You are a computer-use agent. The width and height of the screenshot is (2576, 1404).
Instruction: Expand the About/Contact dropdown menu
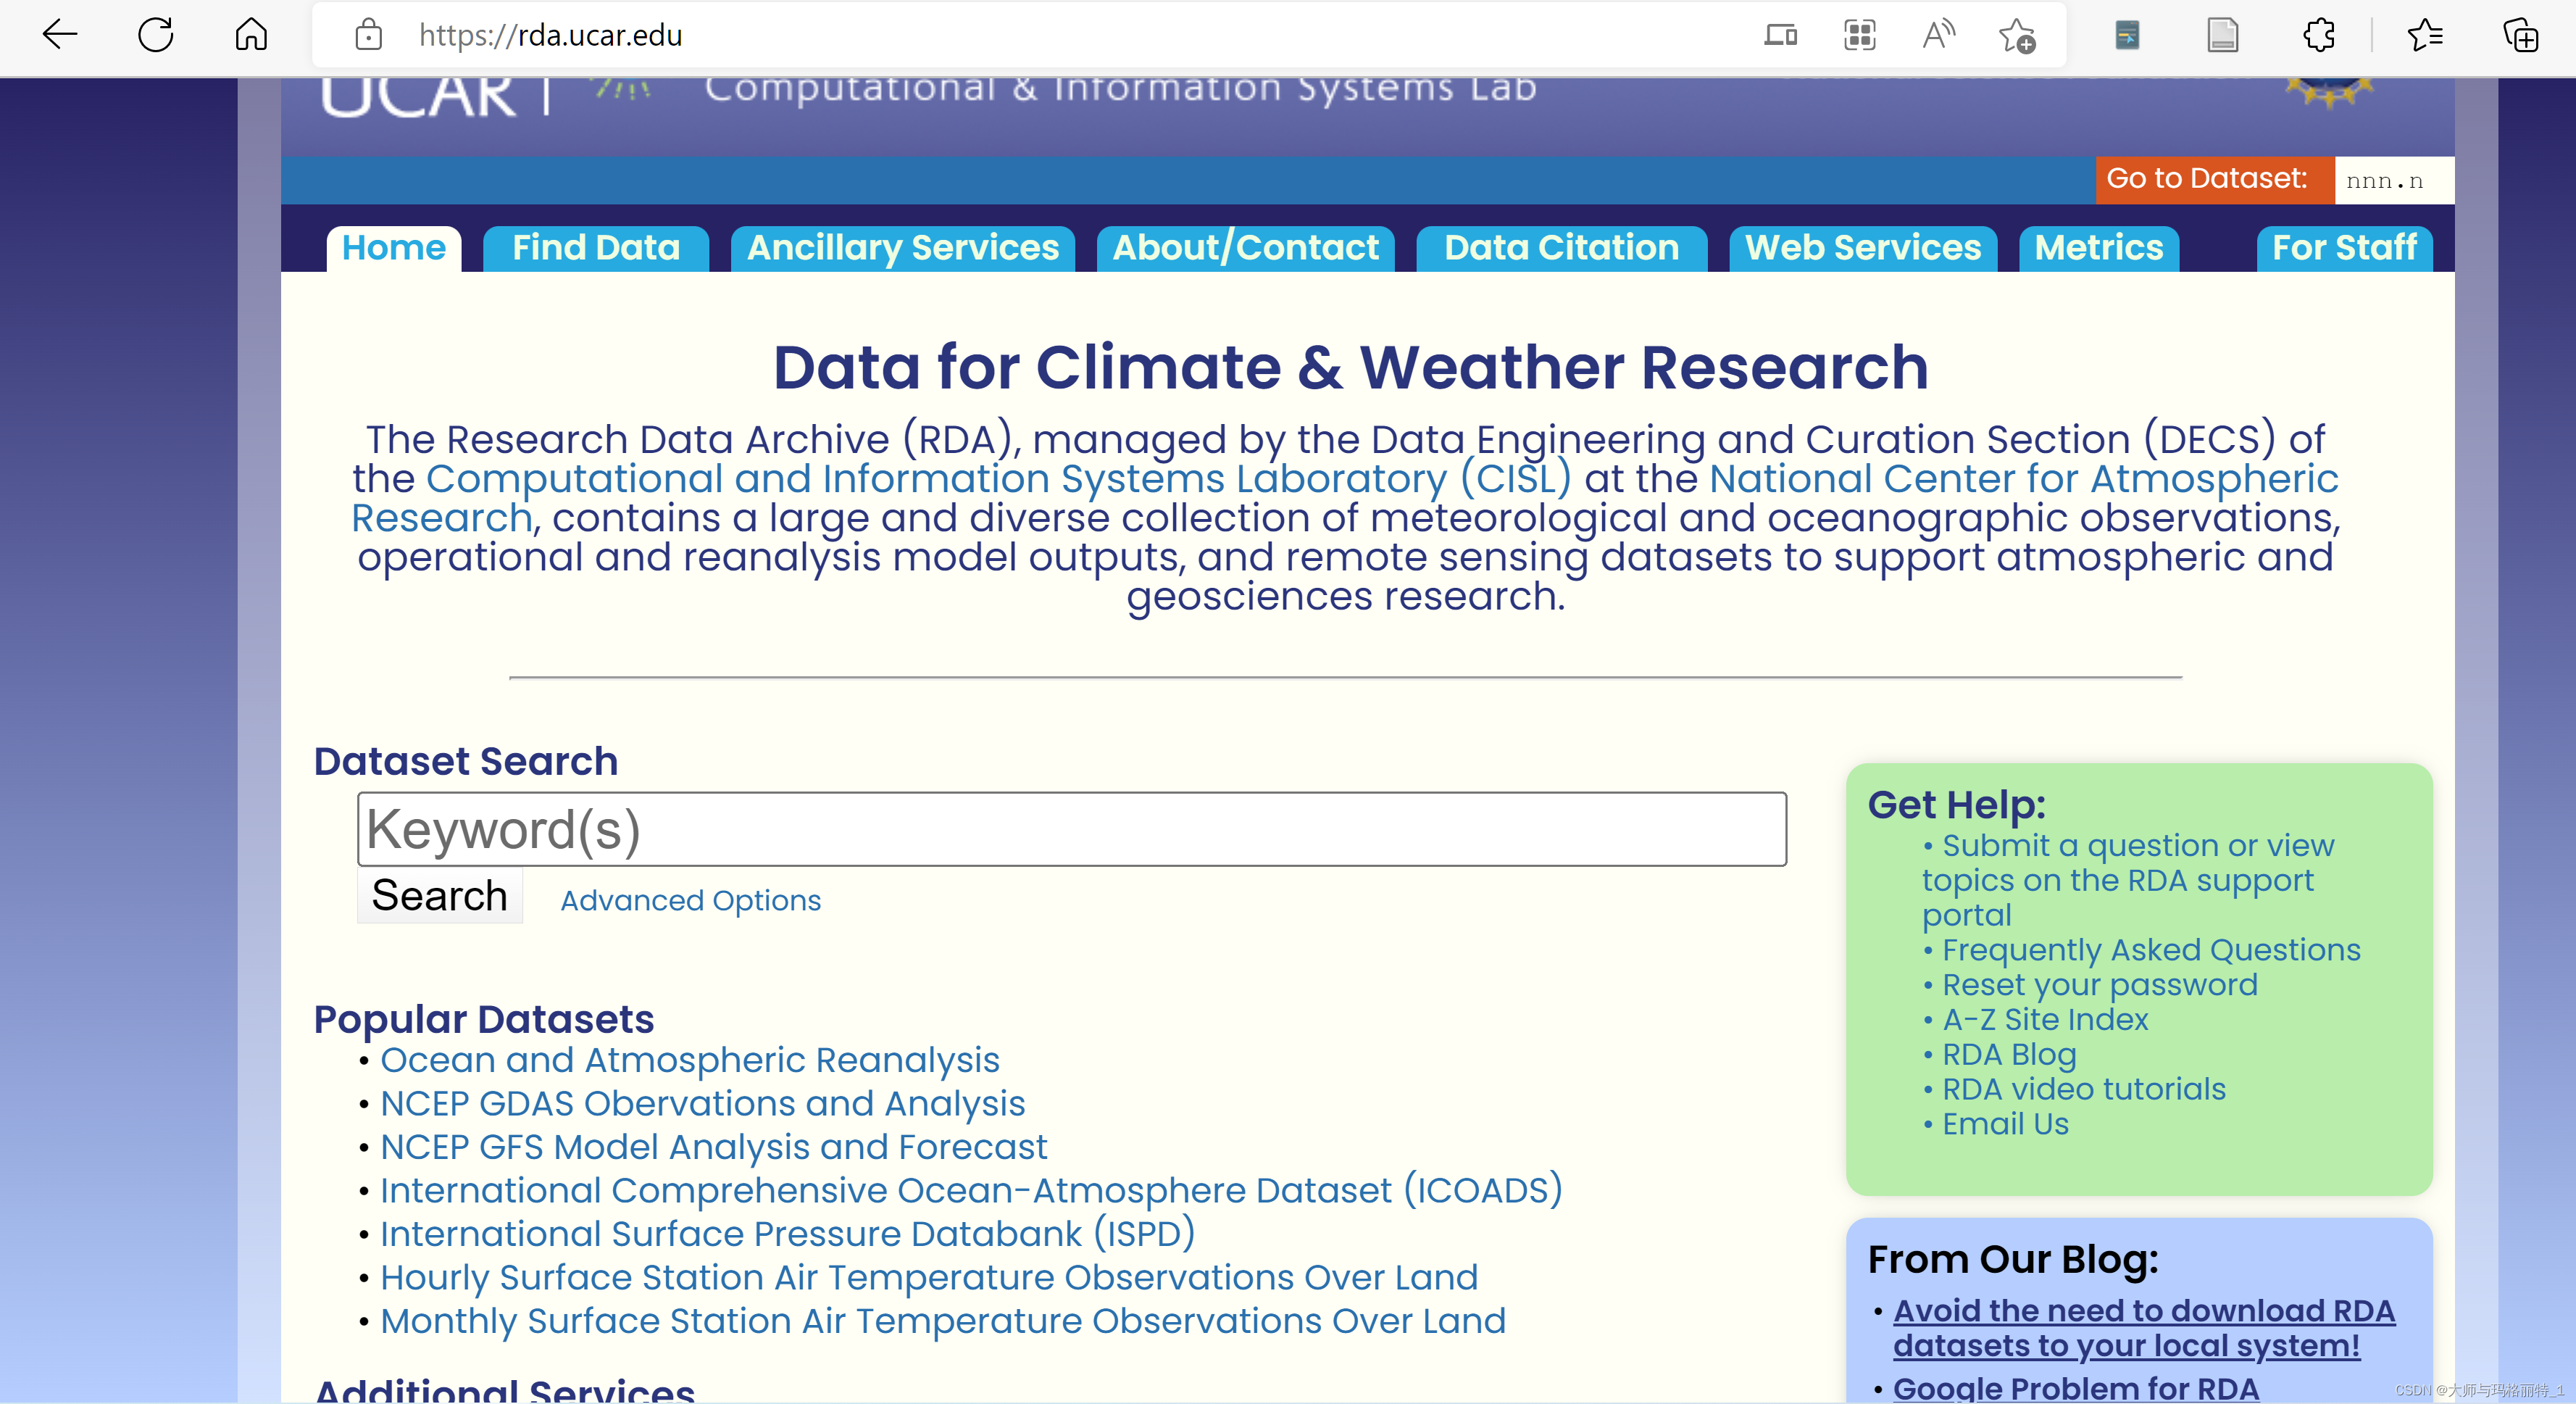(1246, 247)
